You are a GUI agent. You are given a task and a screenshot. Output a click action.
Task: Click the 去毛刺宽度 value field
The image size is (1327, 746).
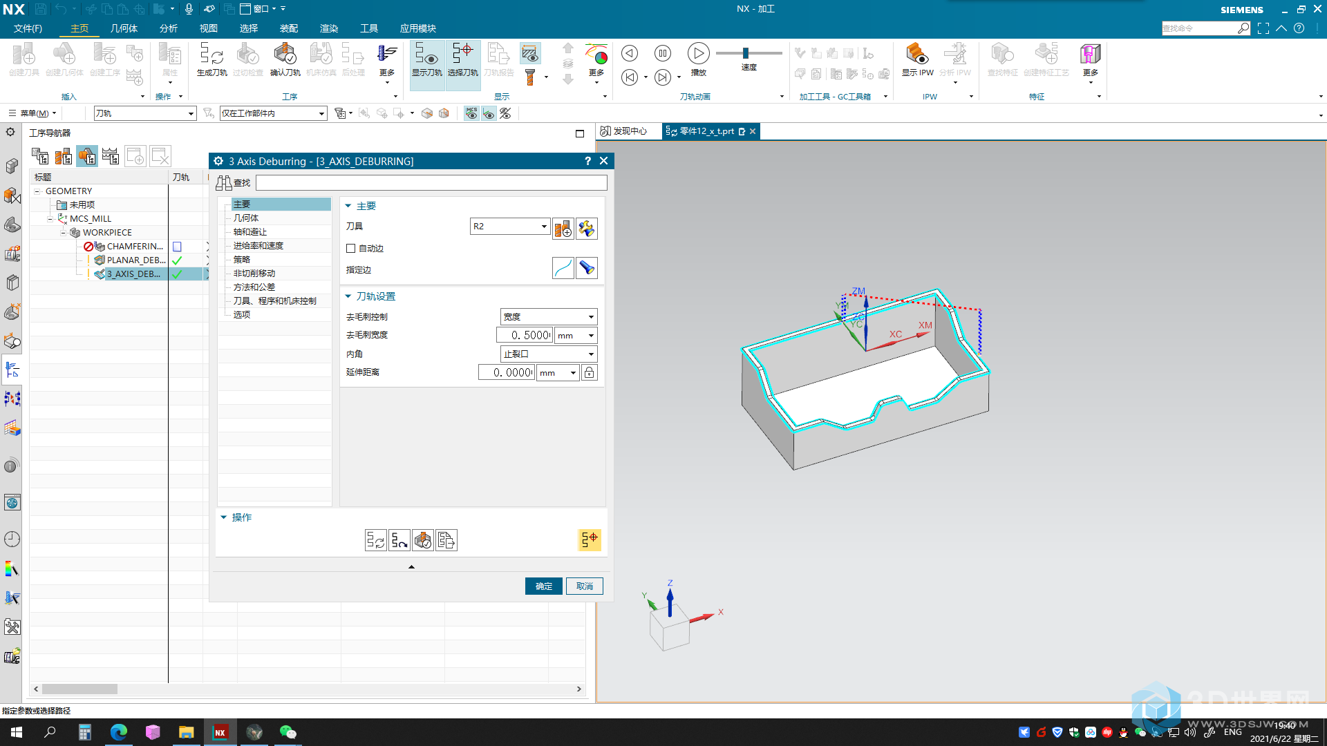(x=524, y=336)
